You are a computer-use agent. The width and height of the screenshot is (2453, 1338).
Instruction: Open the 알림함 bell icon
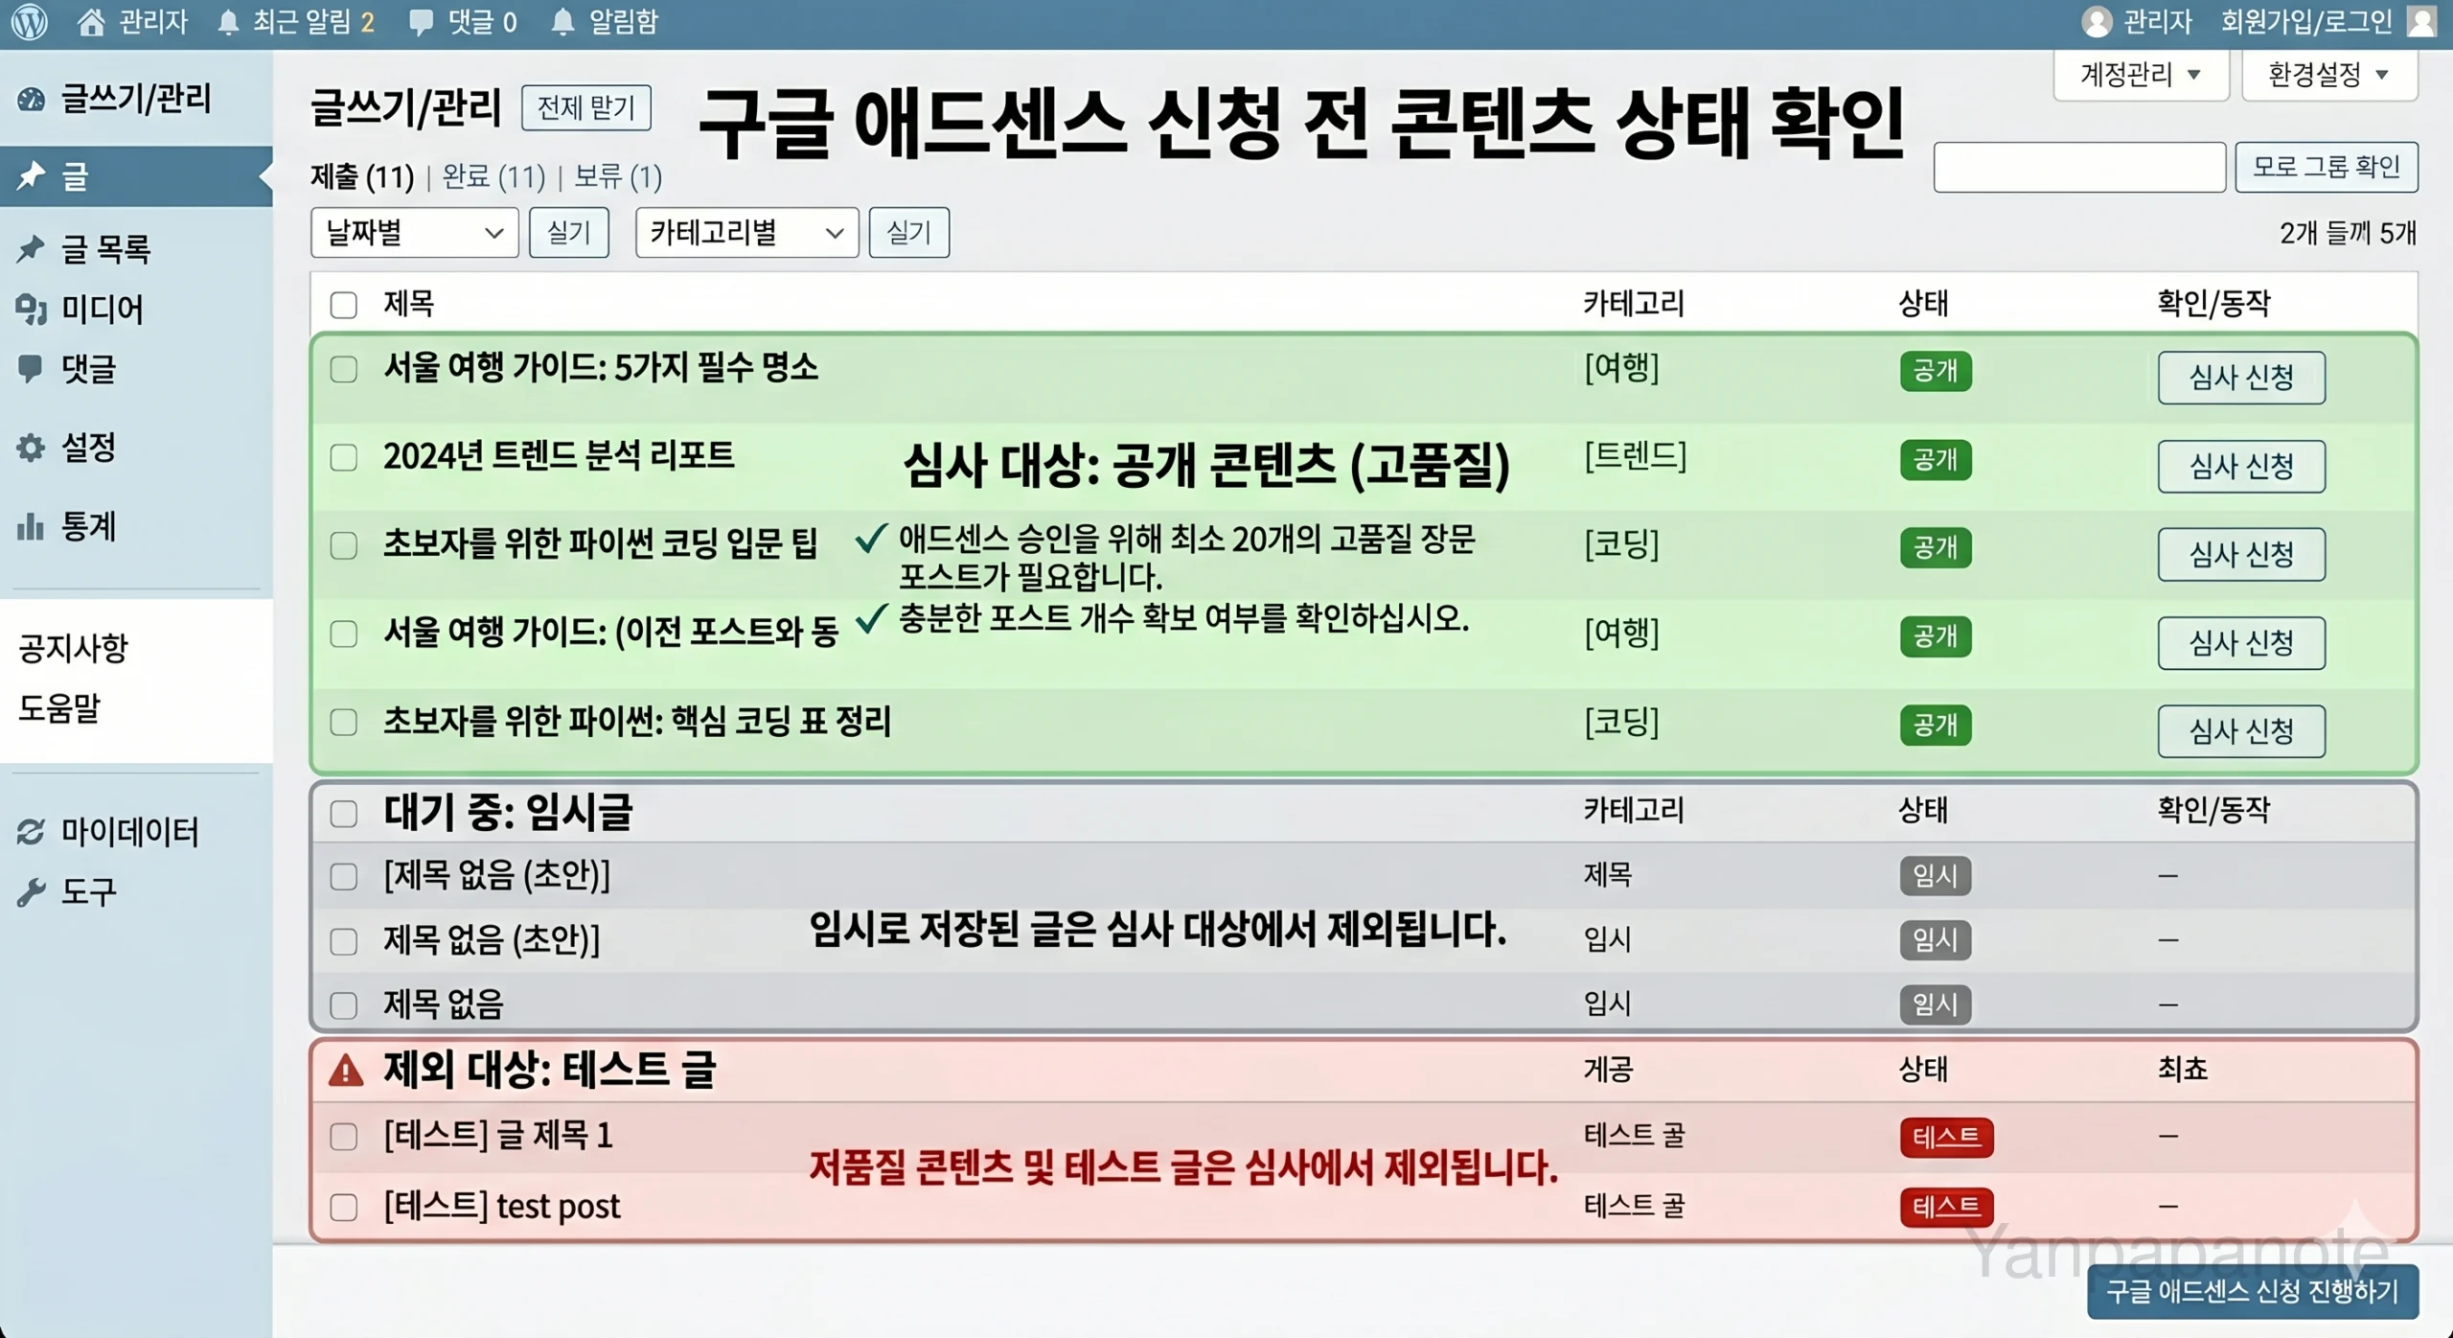[563, 22]
